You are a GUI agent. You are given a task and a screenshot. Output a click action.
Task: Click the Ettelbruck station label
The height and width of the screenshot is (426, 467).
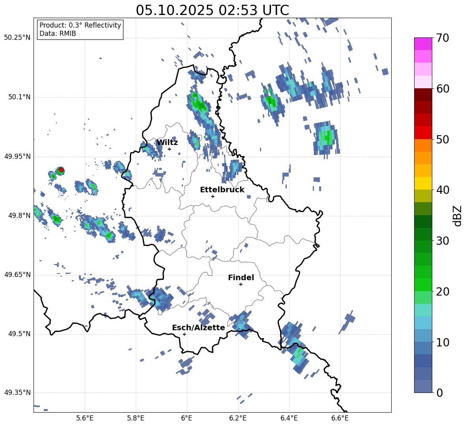point(222,190)
